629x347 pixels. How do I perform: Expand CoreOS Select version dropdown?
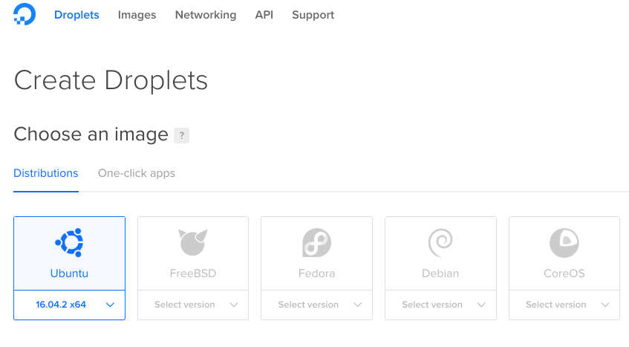pyautogui.click(x=564, y=305)
